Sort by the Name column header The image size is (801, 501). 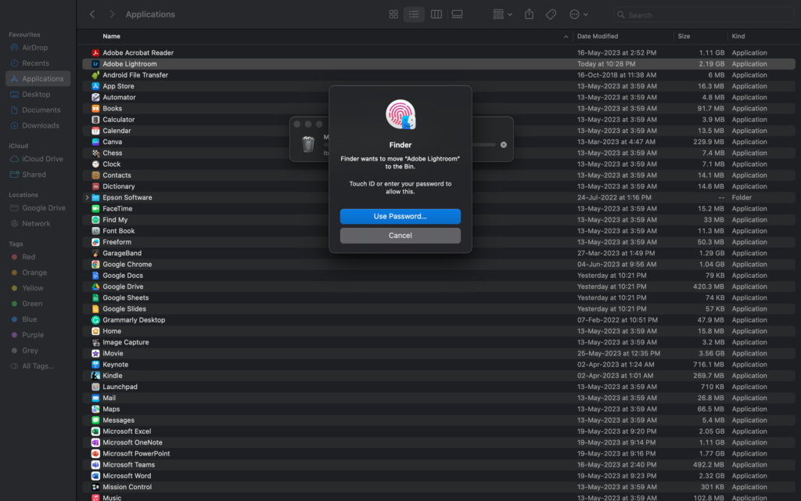111,36
